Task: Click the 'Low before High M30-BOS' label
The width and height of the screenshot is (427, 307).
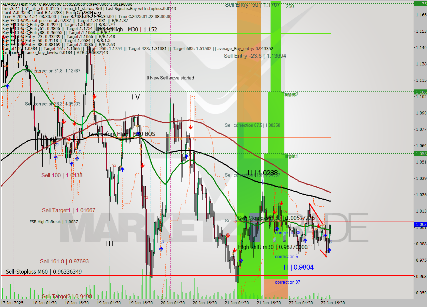Action: pyautogui.click(x=122, y=134)
